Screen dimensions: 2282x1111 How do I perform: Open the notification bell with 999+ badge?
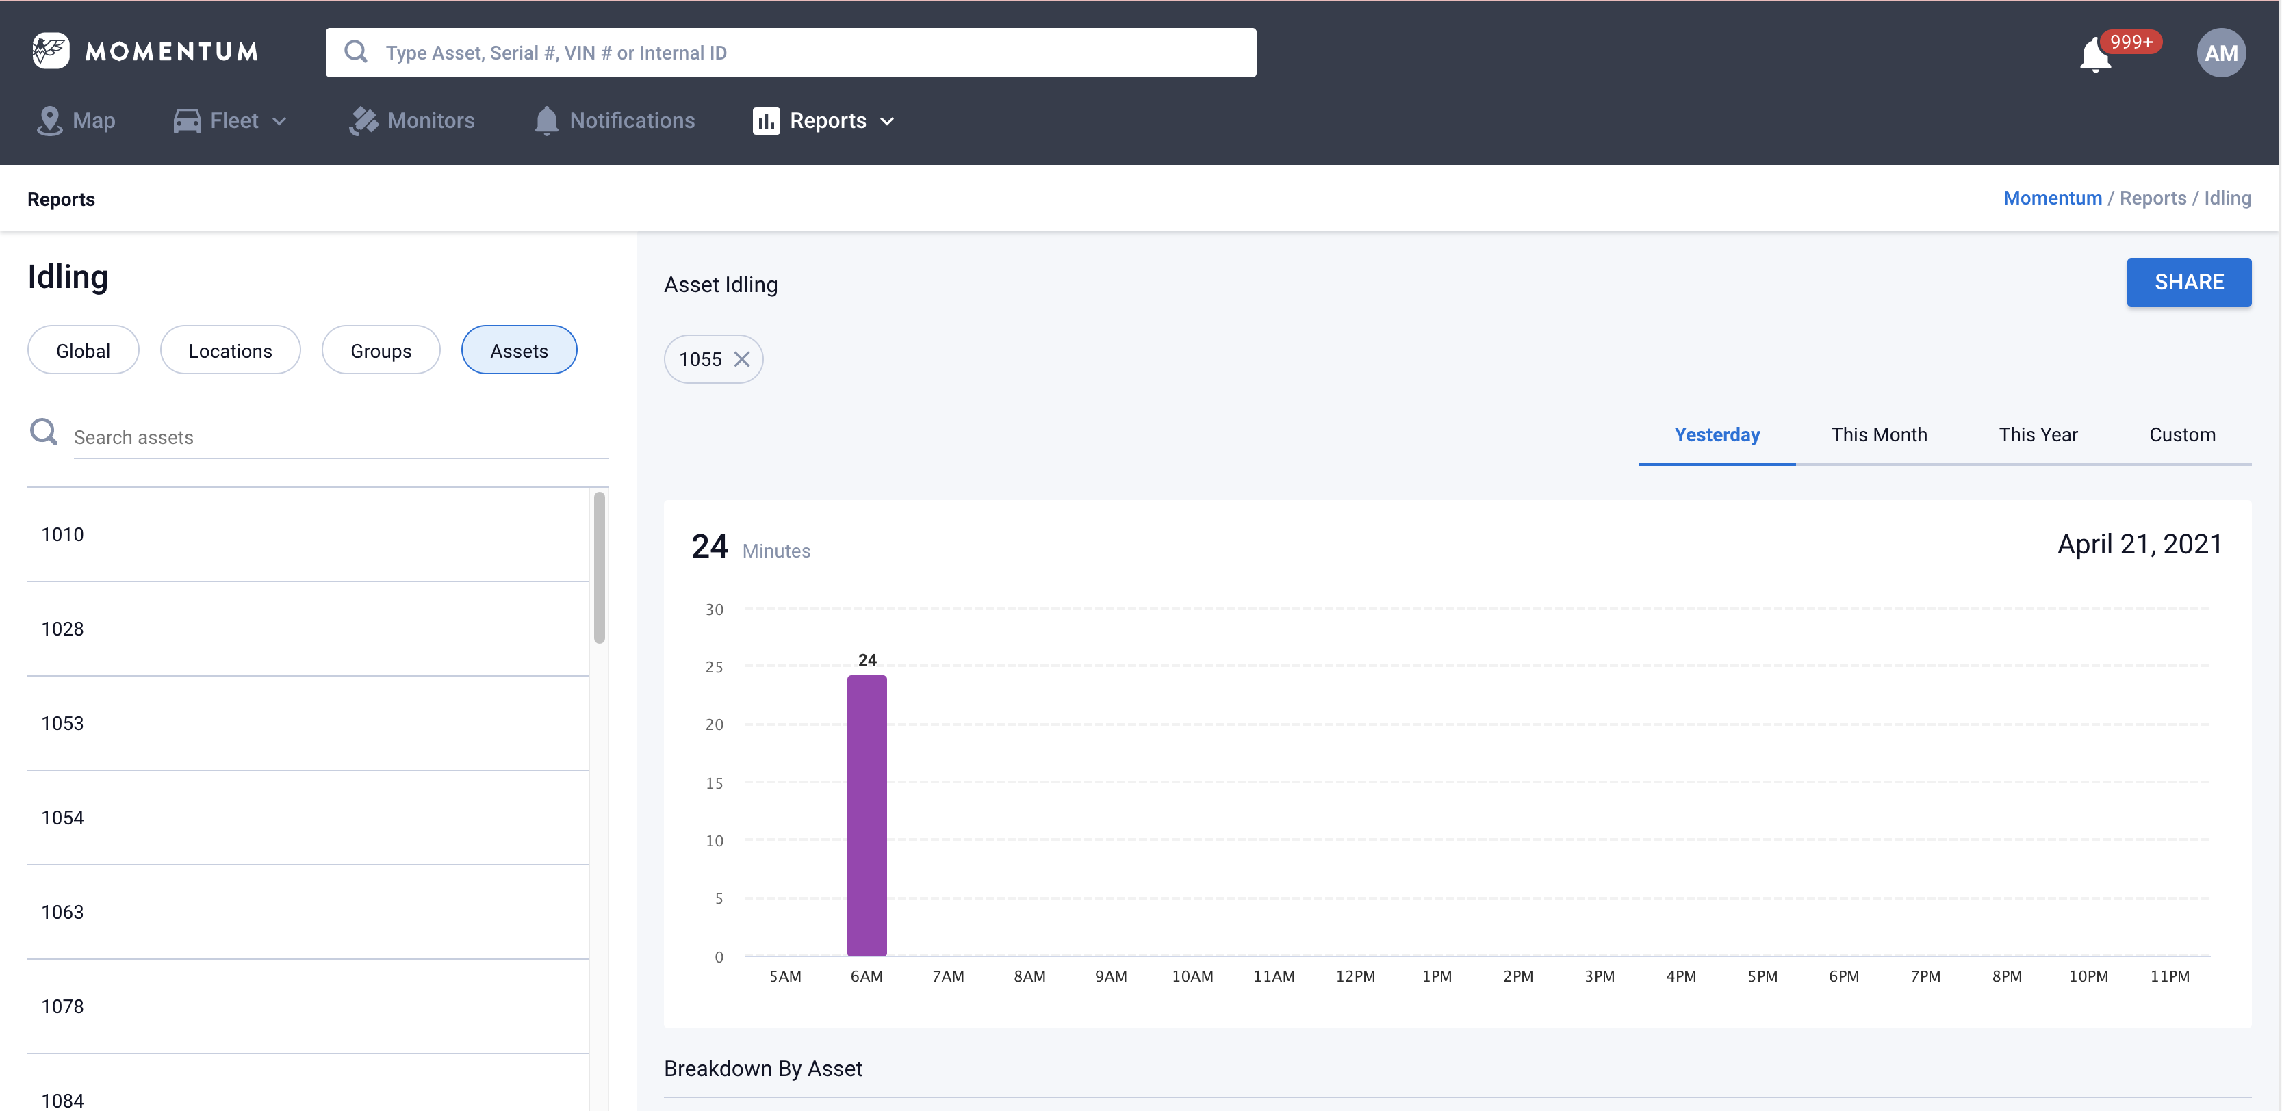tap(2095, 56)
